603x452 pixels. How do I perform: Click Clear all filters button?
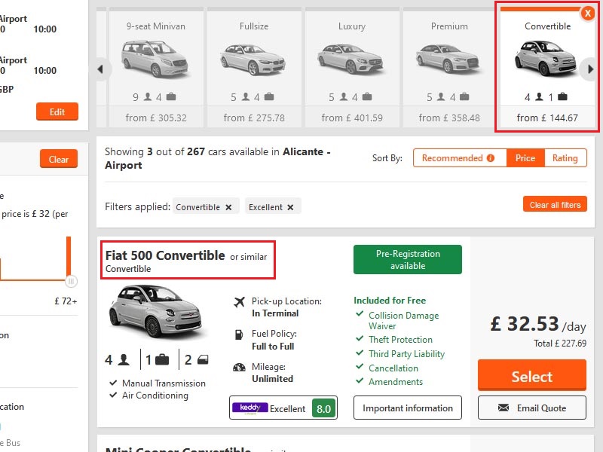555,204
